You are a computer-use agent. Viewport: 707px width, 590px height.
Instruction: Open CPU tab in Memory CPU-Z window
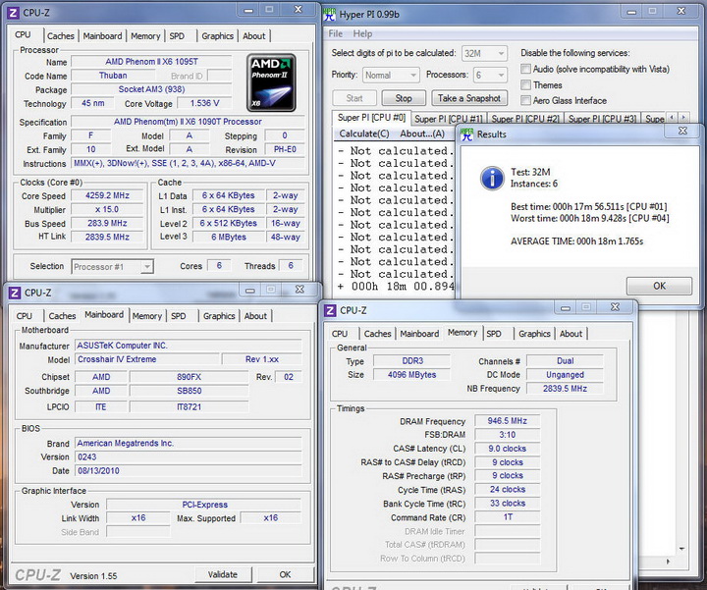[x=340, y=334]
